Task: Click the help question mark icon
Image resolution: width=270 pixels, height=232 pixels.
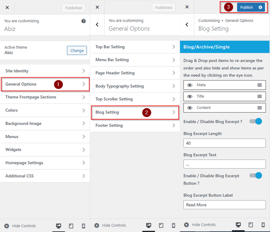Action: coord(84,21)
